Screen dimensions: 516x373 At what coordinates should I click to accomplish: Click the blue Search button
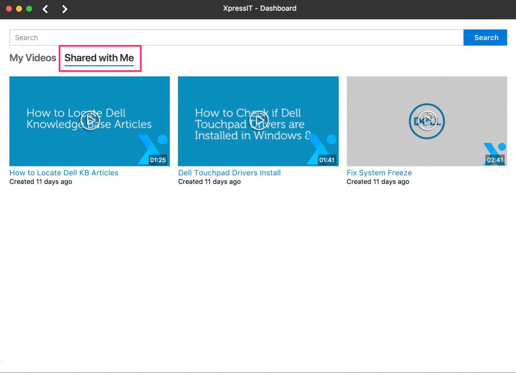click(x=486, y=38)
